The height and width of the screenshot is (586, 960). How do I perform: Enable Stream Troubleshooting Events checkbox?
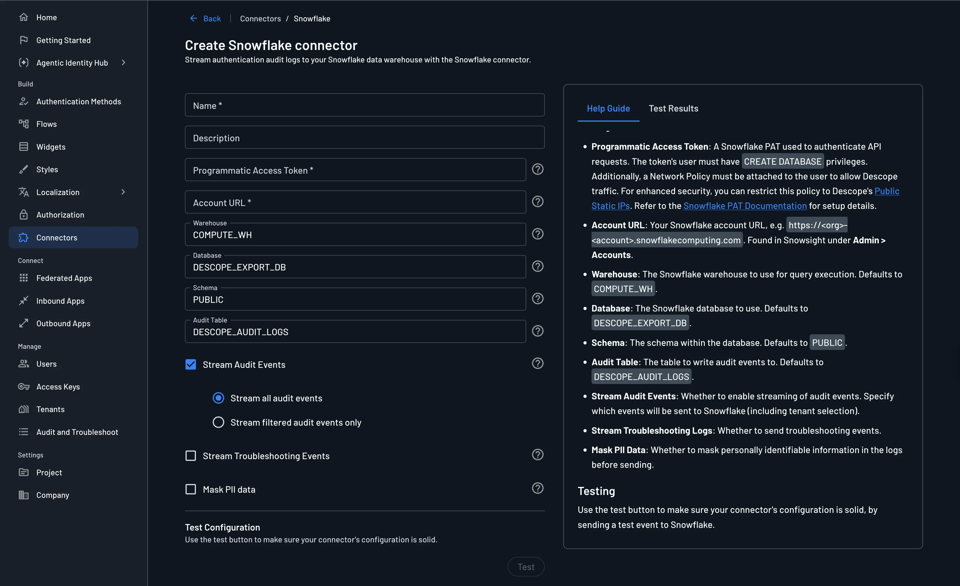[190, 455]
